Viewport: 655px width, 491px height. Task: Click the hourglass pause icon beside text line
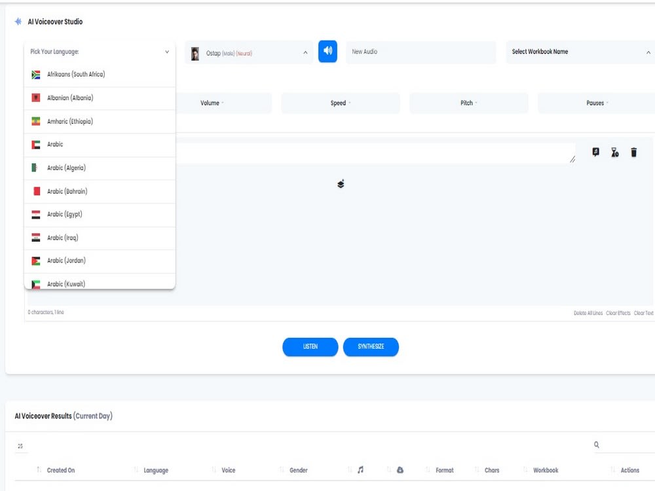615,152
